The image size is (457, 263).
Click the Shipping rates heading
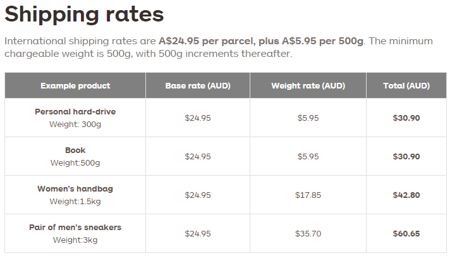click(84, 15)
